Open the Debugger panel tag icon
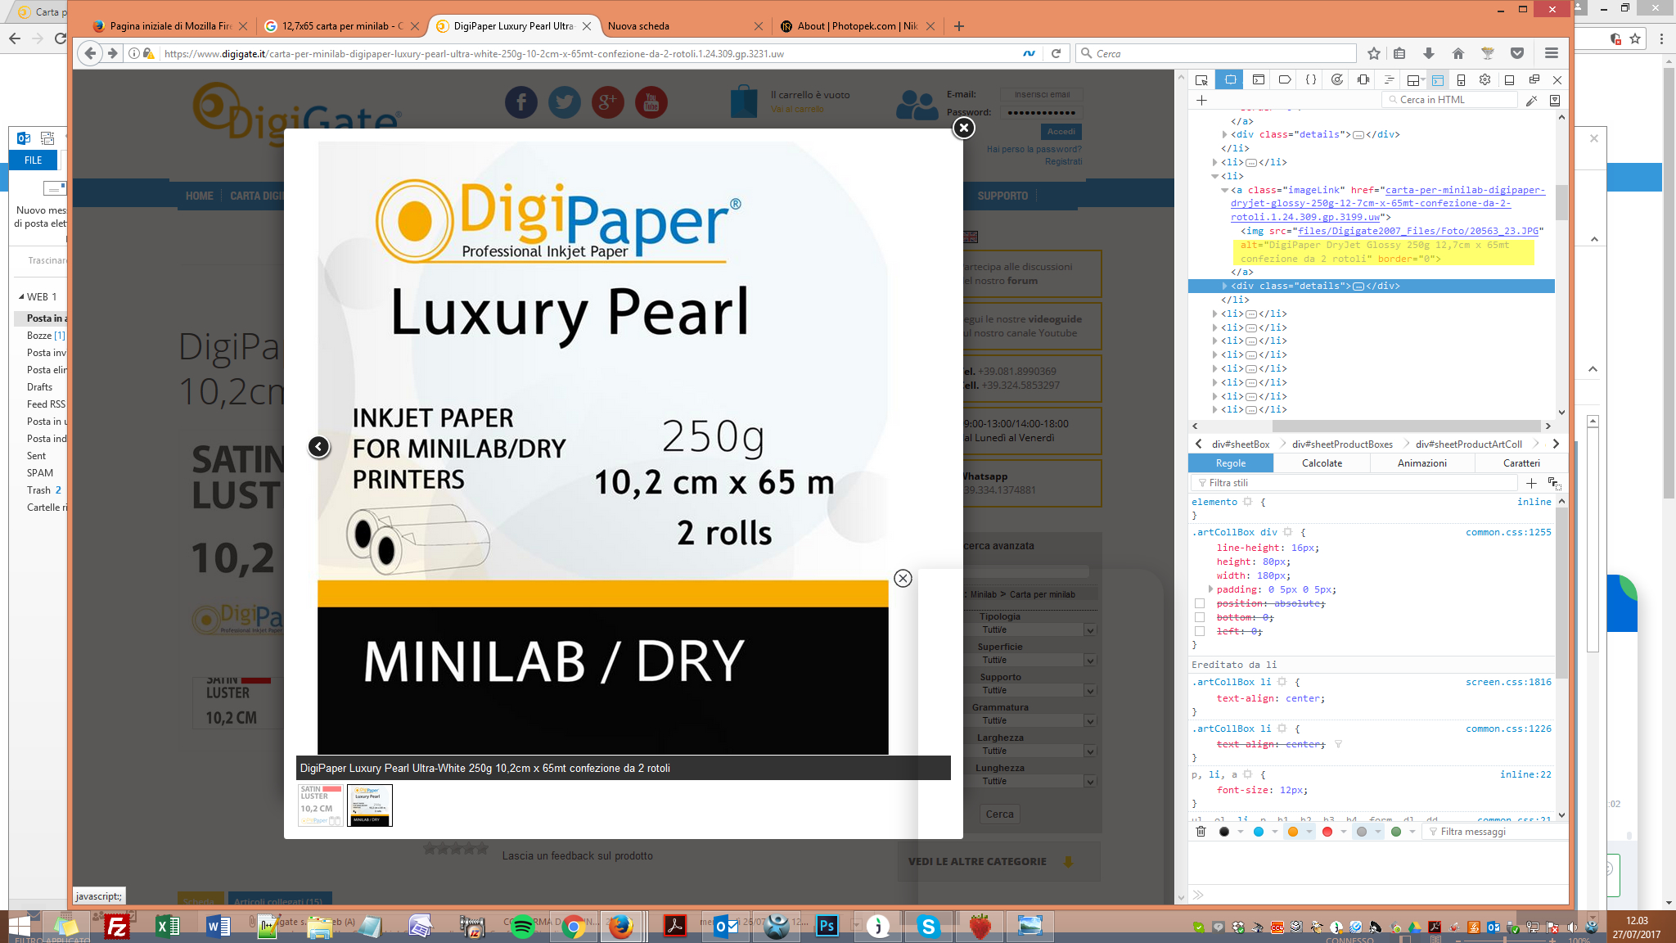The image size is (1676, 943). 1285,79
